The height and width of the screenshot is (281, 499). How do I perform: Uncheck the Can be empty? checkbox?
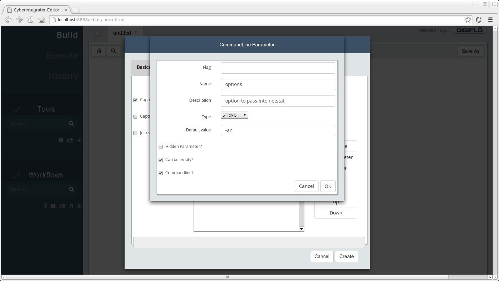(161, 160)
